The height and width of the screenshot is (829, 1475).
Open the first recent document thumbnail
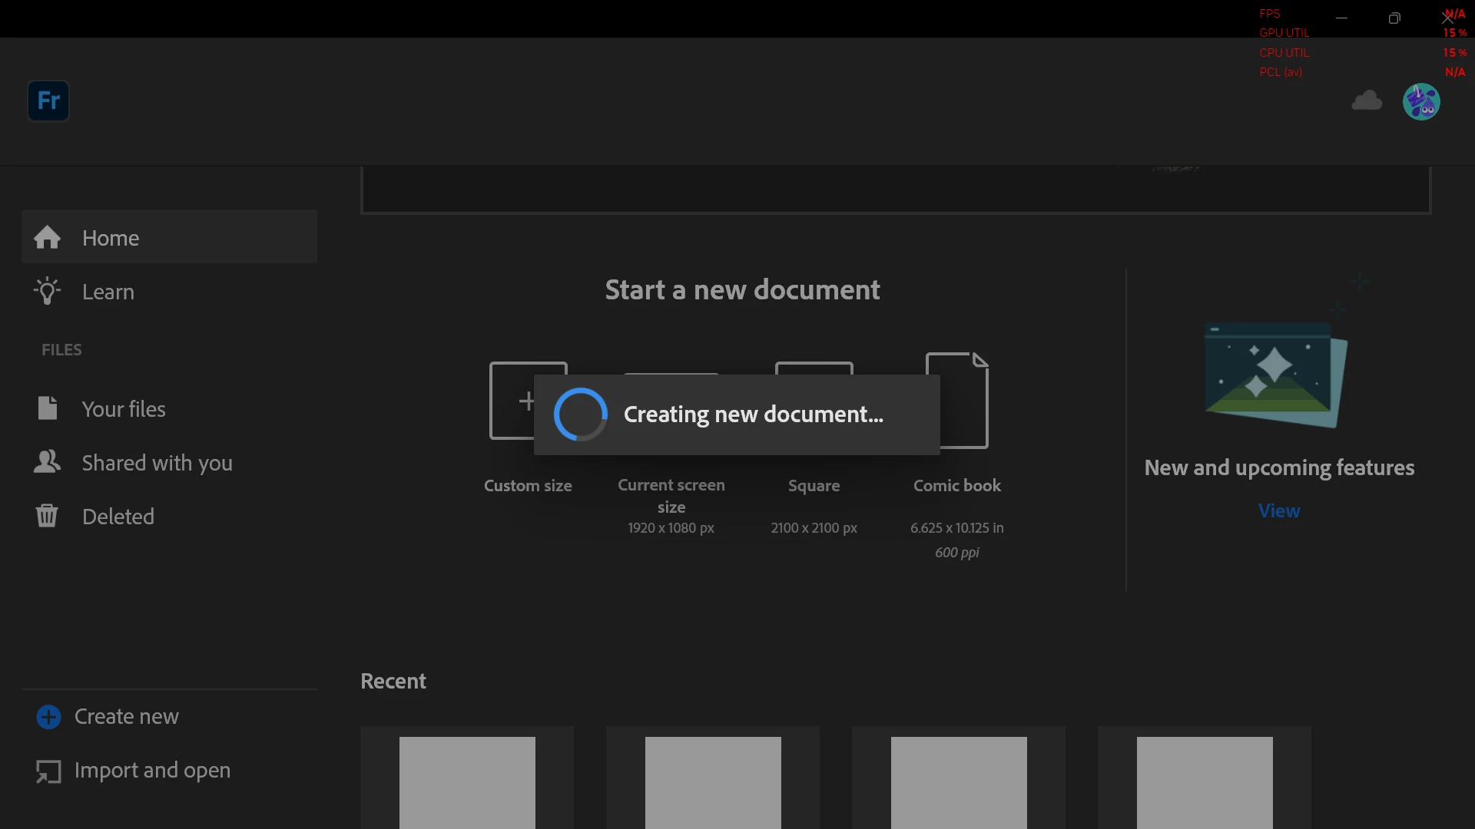(x=467, y=781)
